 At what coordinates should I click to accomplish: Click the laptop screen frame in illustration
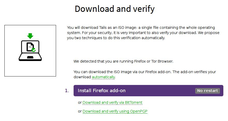(x=30, y=47)
